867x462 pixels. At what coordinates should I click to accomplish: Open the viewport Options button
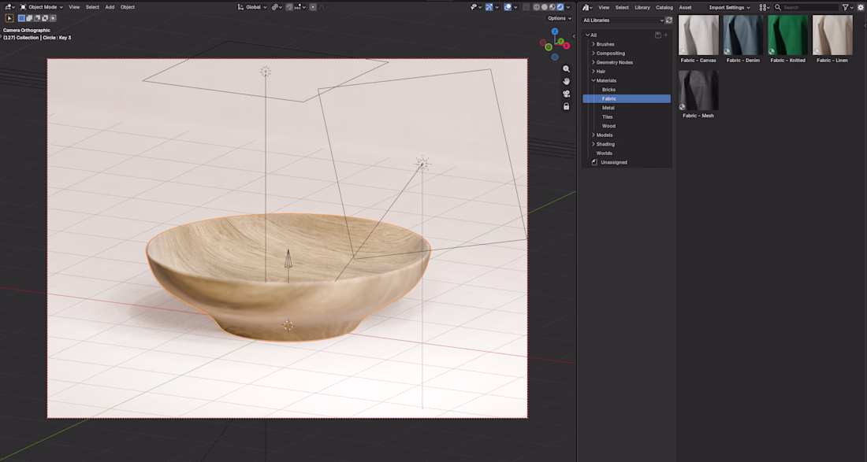(x=560, y=18)
